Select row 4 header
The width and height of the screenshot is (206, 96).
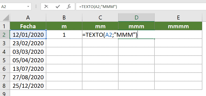(x=5, y=51)
